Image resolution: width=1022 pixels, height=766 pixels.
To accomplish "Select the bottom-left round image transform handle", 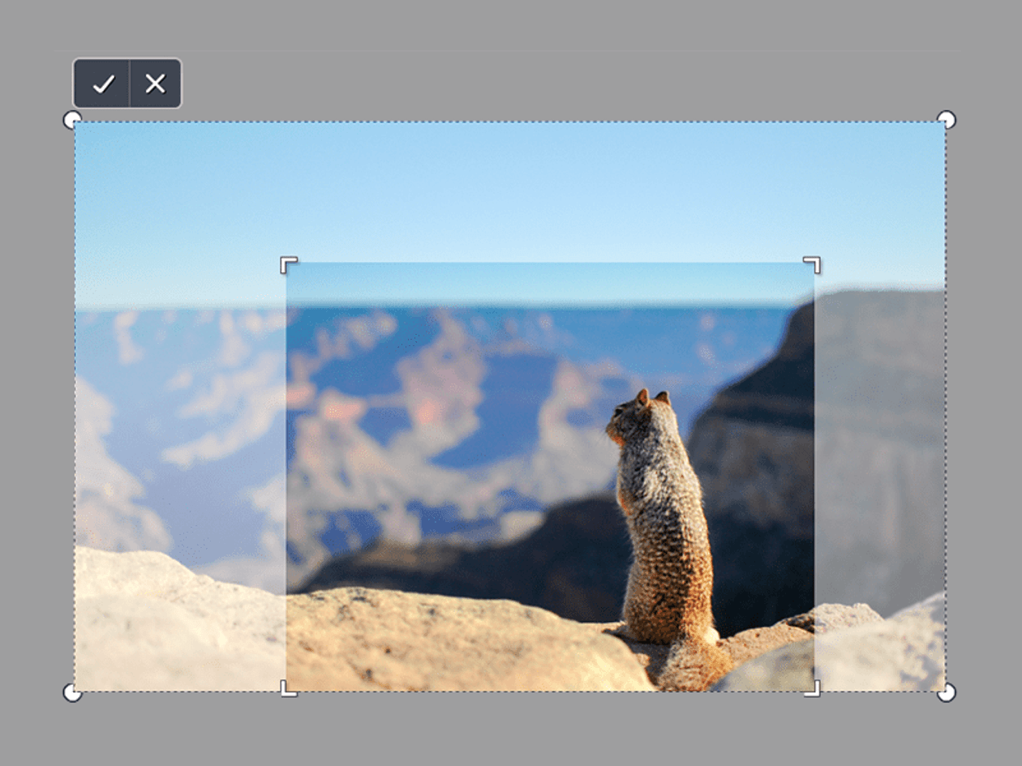I will pos(72,692).
